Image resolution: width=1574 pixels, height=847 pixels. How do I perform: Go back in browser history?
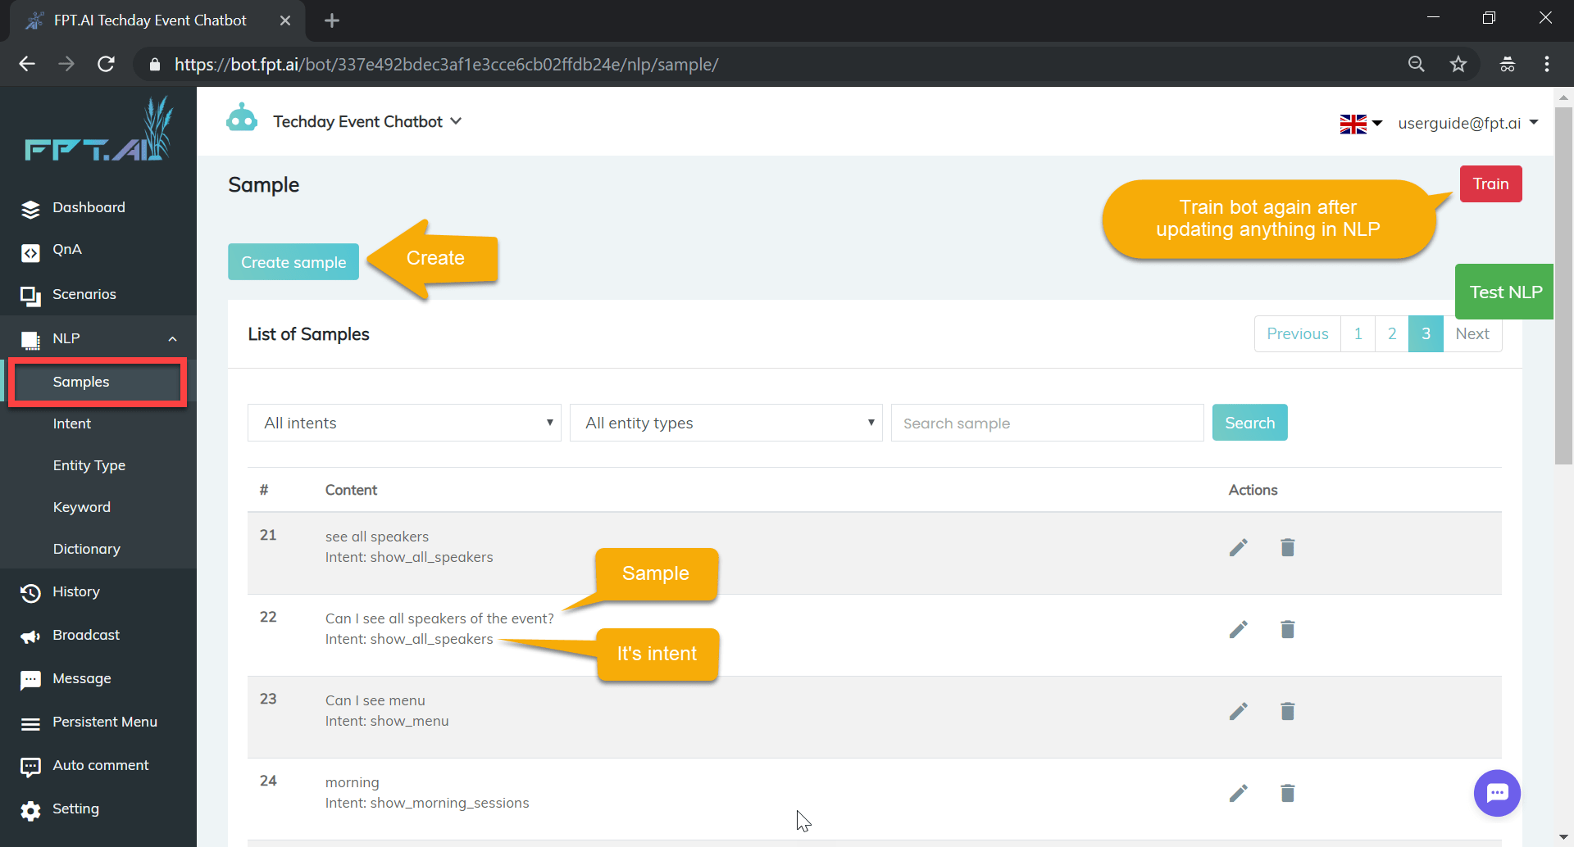[x=27, y=64]
